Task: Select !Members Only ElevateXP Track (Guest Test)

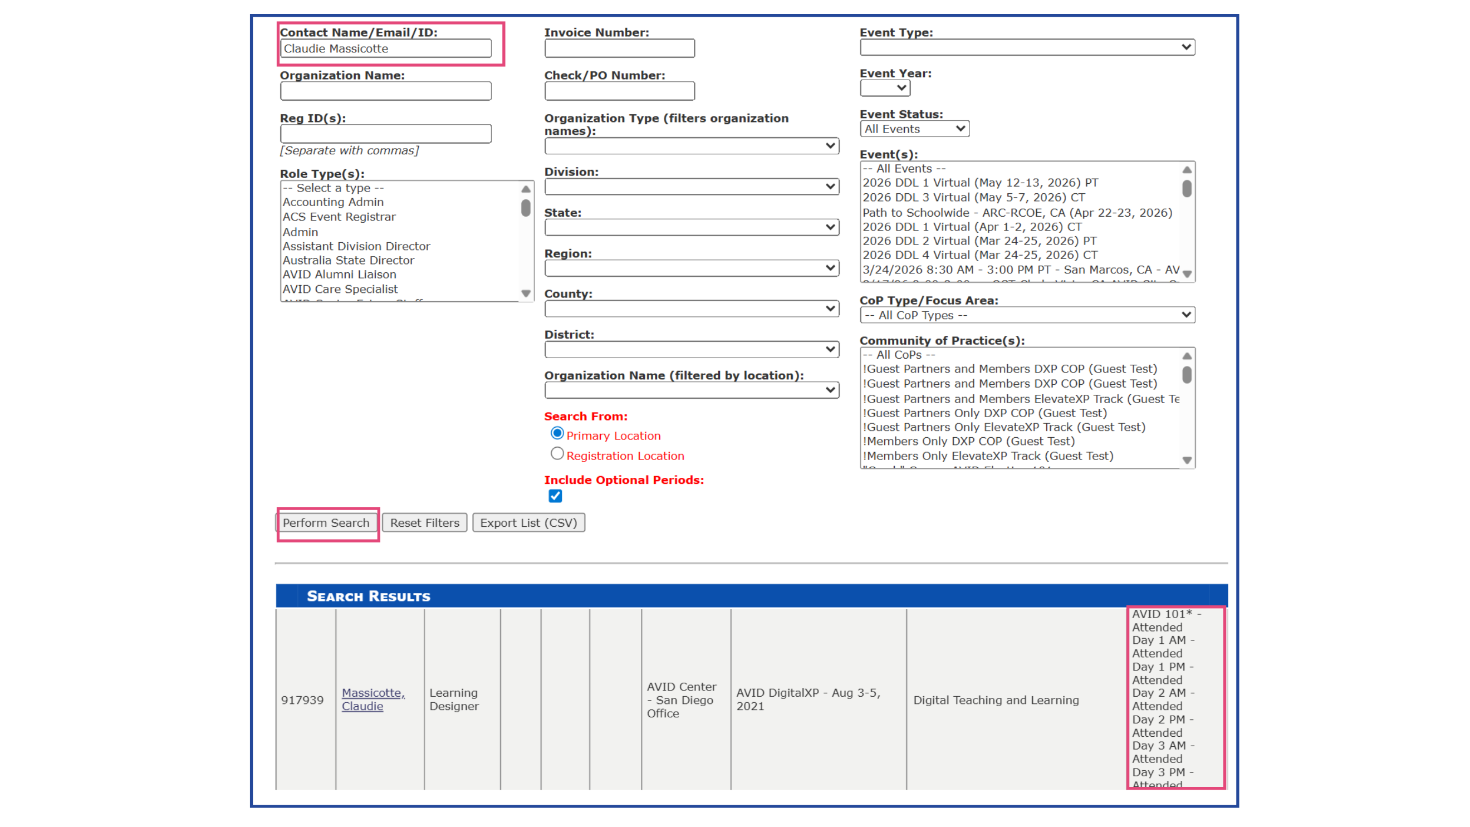Action: (x=988, y=456)
